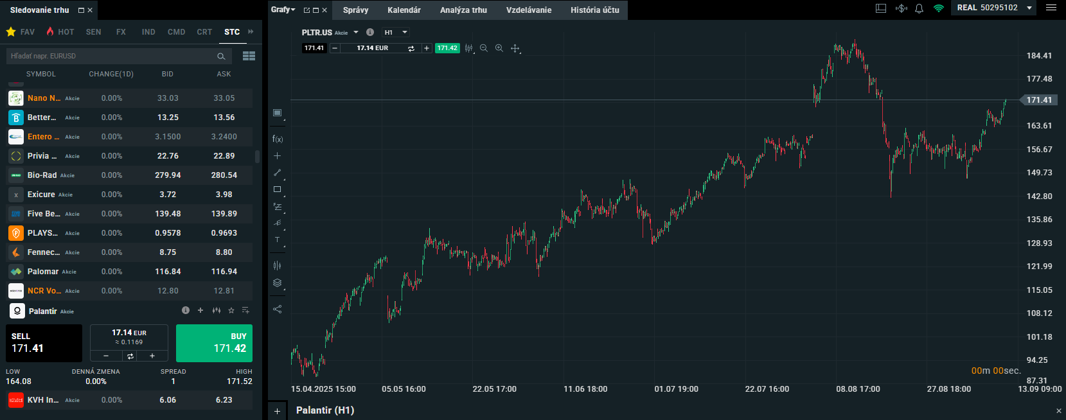The height and width of the screenshot is (420, 1066).
Task: Toggle the volume currency switch in the Palantir order panel
Action: [130, 356]
